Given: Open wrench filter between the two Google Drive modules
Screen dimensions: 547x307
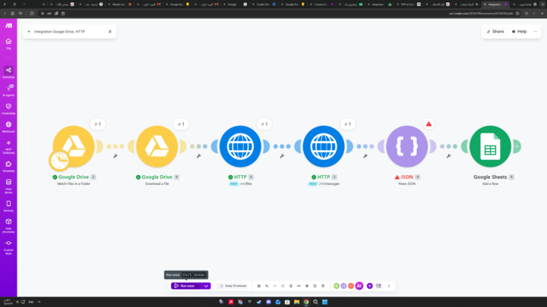Looking at the screenshot, I should 115,156.
